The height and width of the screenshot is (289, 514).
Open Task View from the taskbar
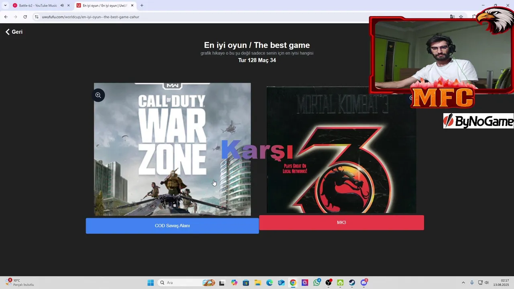point(222,283)
